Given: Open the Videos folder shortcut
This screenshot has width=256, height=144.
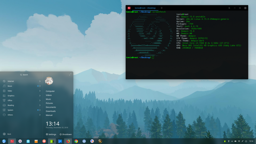Looking at the screenshot, I should click(49, 95).
